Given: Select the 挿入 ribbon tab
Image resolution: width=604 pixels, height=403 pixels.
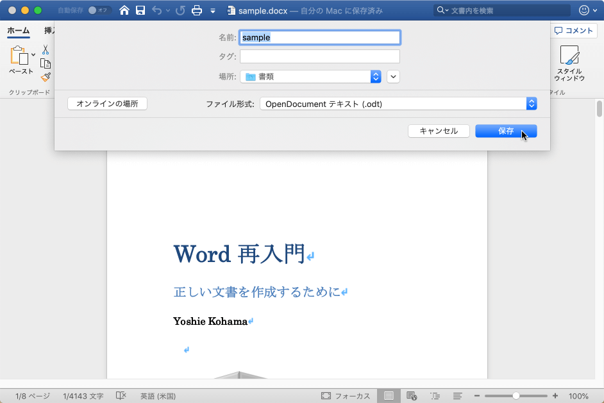Looking at the screenshot, I should pyautogui.click(x=49, y=30).
